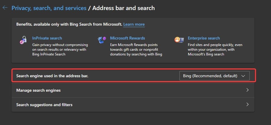Click the back arrow icon

tap(5, 8)
